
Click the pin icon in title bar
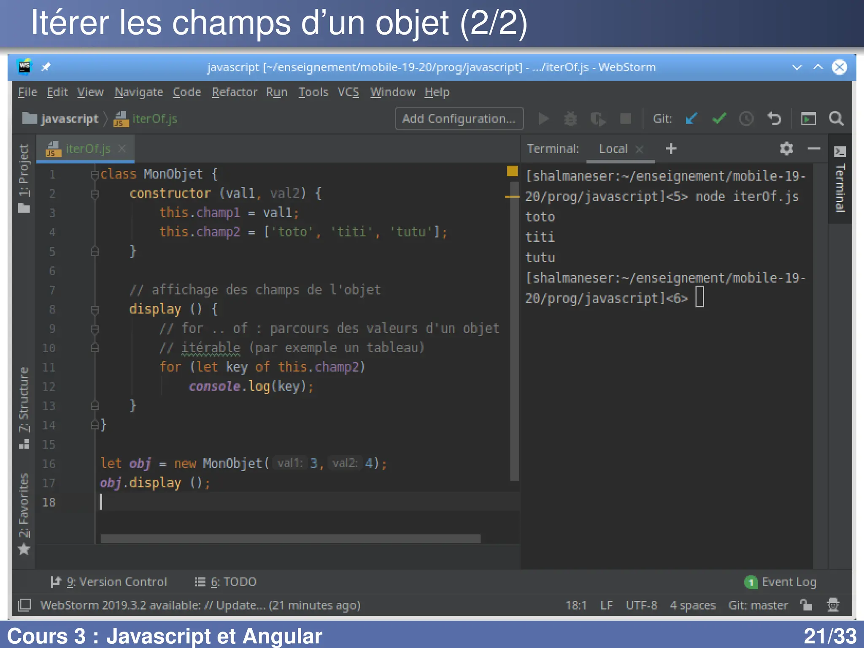tap(46, 67)
